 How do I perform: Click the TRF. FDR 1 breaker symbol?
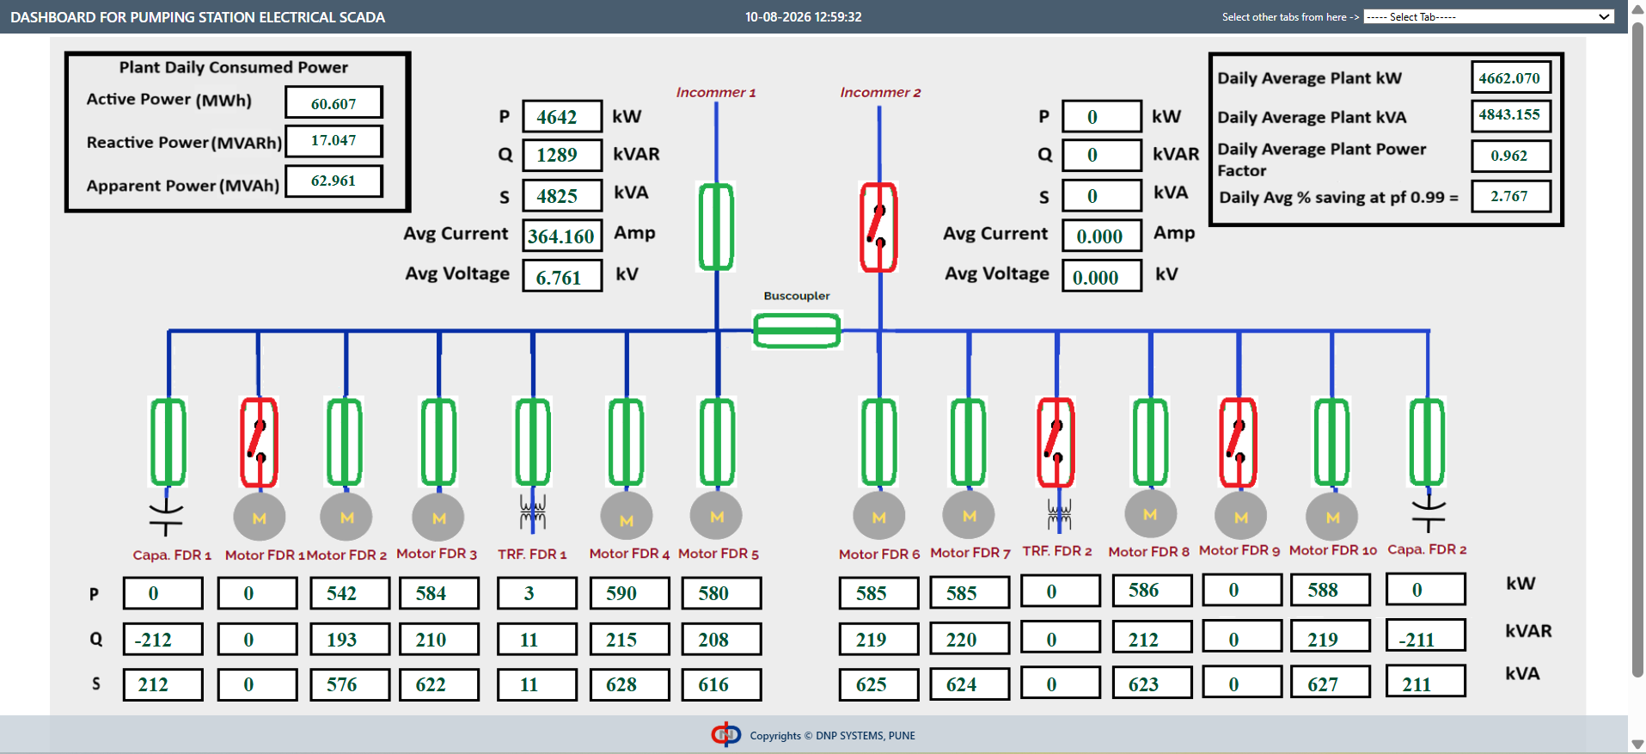(x=533, y=442)
